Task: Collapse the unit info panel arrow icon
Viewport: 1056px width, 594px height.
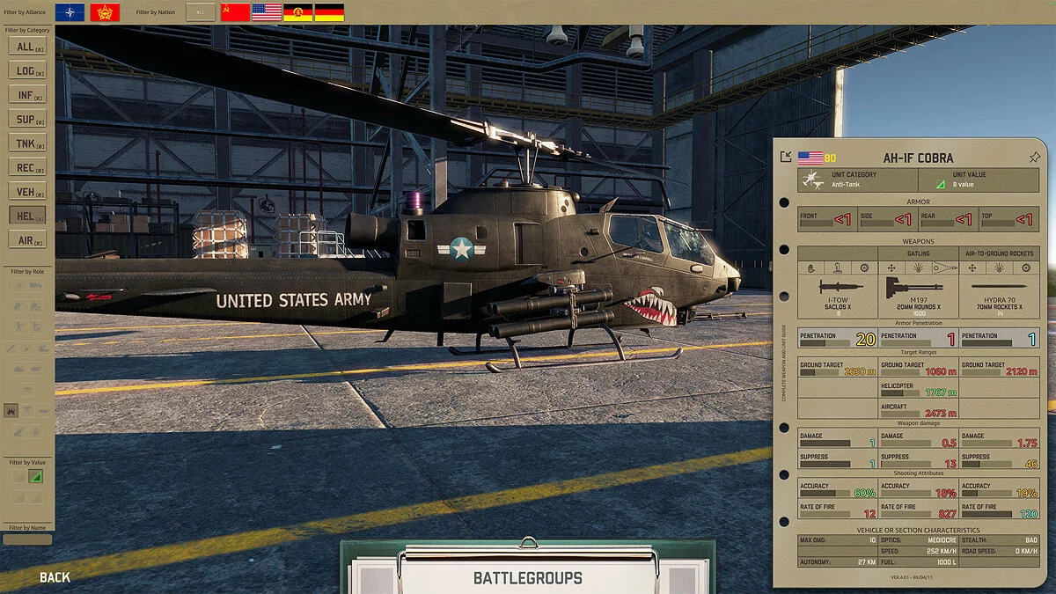Action: (x=786, y=158)
